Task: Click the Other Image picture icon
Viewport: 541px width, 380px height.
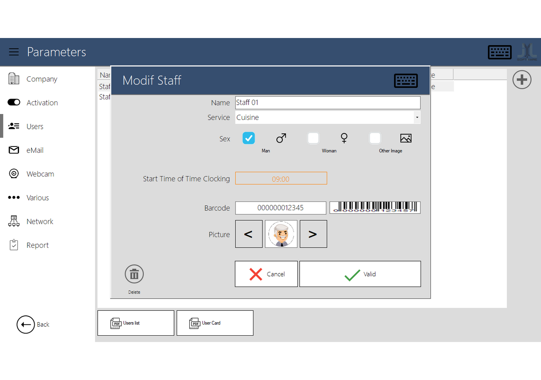Action: (x=406, y=138)
